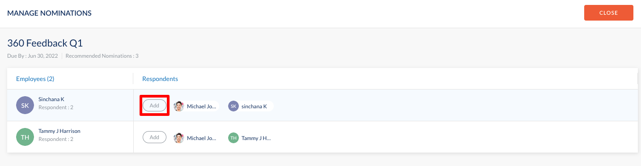Image resolution: width=641 pixels, height=166 pixels.
Task: Click Michael Jo... photo in Sinchana's respondents
Action: click(x=179, y=106)
